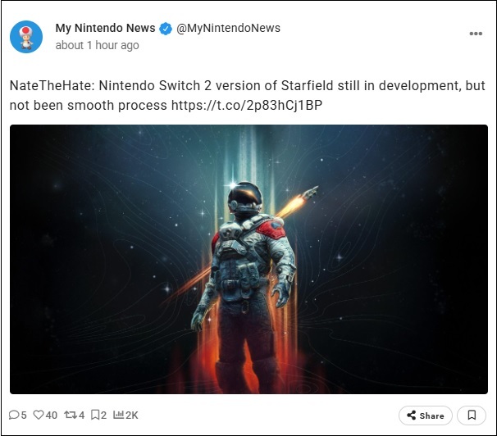The width and height of the screenshot is (497, 436).
Task: Click the retweet arrows icon
Action: [71, 416]
